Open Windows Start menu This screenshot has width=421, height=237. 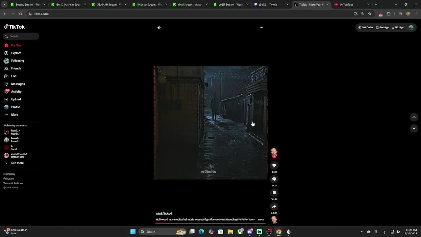pos(133,232)
